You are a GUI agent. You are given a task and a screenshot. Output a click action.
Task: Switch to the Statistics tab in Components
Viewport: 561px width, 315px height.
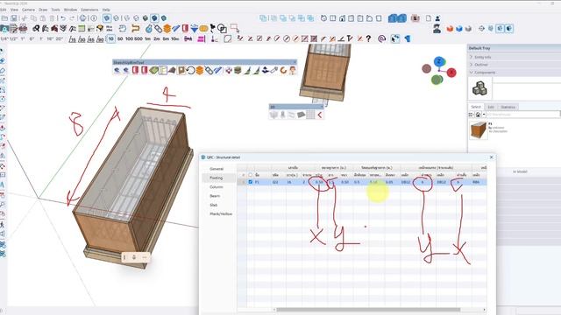click(x=508, y=107)
